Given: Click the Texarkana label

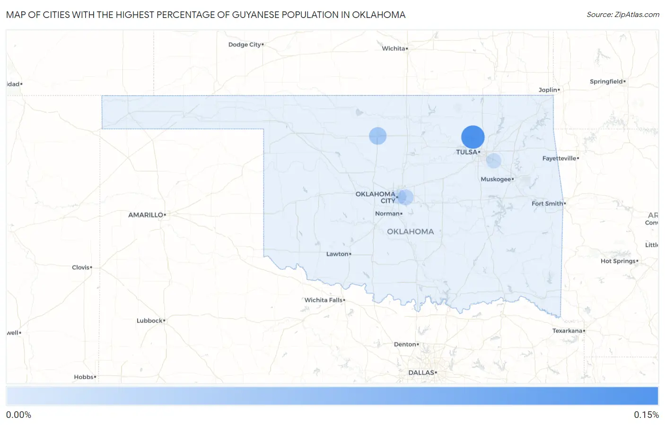Looking at the screenshot, I should pos(568,331).
